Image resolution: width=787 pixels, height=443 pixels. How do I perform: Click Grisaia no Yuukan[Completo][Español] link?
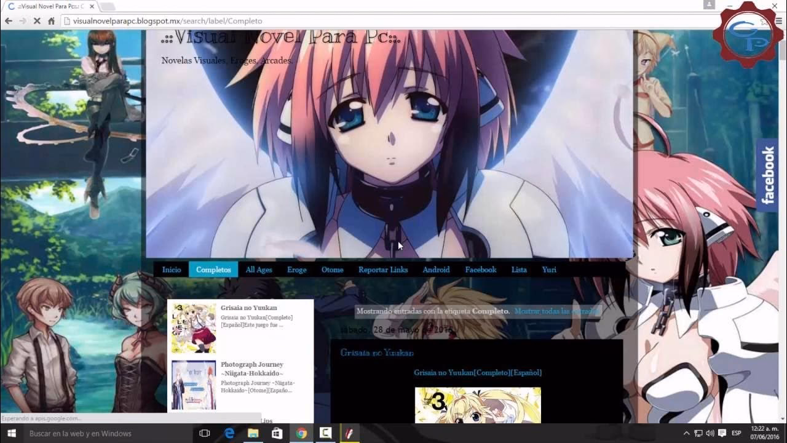(x=478, y=373)
